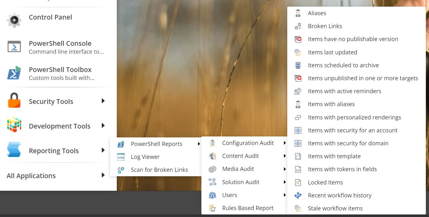The height and width of the screenshot is (217, 429).
Task: Click the Log Viewer icon
Action: (121, 157)
